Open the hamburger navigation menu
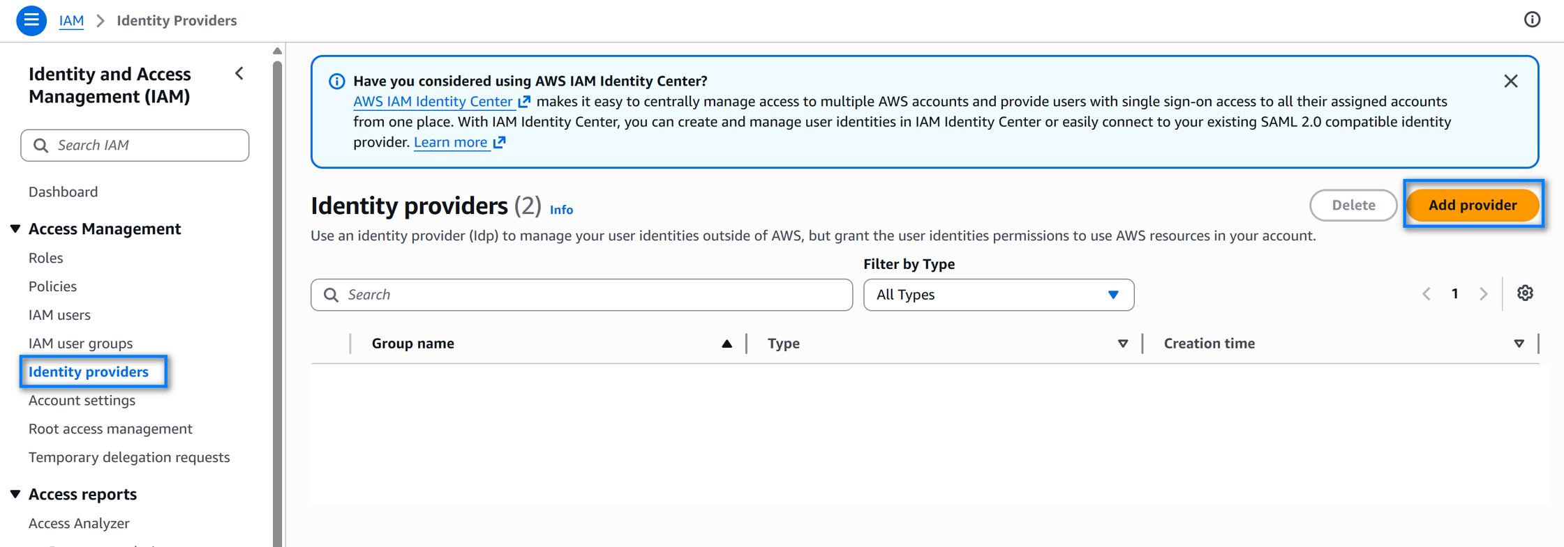The height and width of the screenshot is (547, 1564). 31,20
